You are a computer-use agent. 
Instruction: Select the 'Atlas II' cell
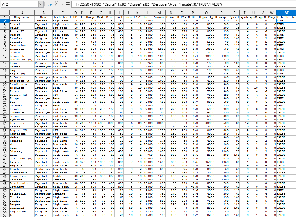point(22,31)
